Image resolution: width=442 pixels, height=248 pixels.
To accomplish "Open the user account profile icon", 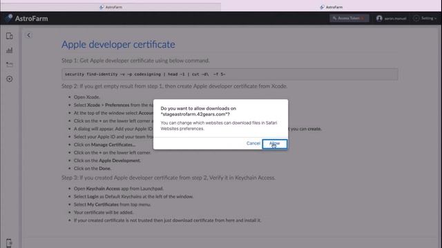I will 379,19.
